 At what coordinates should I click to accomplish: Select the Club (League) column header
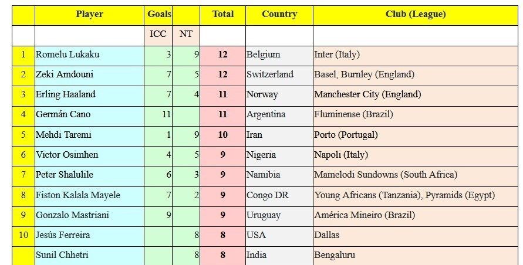[x=416, y=14]
